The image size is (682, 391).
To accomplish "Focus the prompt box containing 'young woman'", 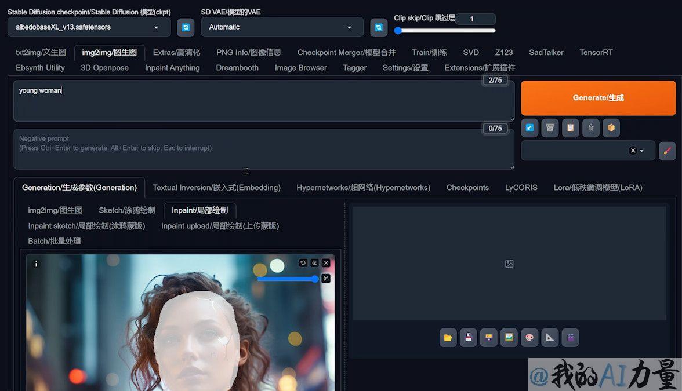I will click(263, 101).
